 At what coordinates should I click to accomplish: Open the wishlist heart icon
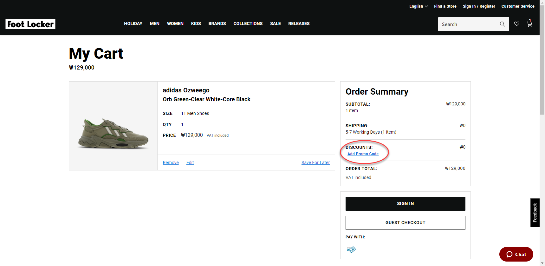coord(517,24)
